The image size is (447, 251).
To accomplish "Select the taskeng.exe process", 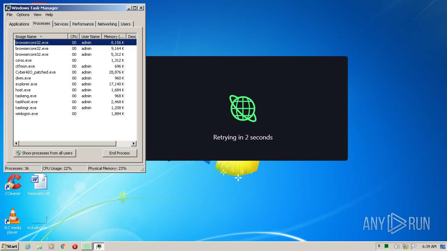I will coord(75,96).
